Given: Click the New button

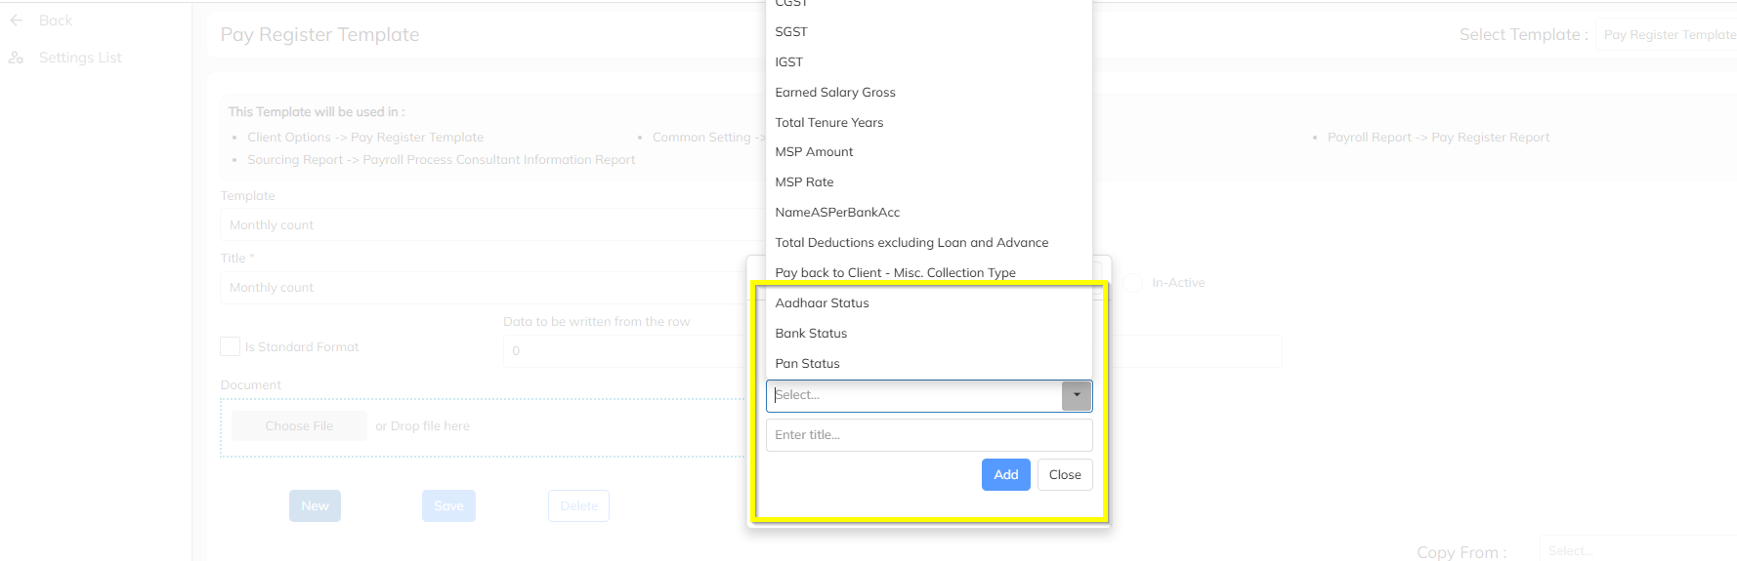Looking at the screenshot, I should pyautogui.click(x=315, y=506).
